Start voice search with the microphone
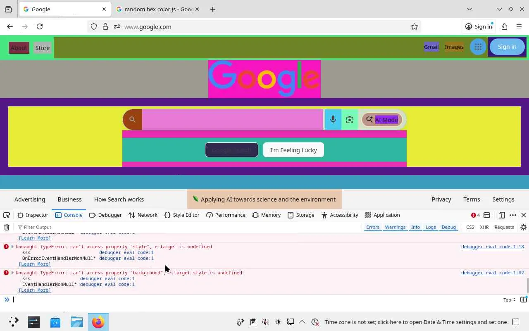Viewport: 529px width, 331px height. click(333, 120)
